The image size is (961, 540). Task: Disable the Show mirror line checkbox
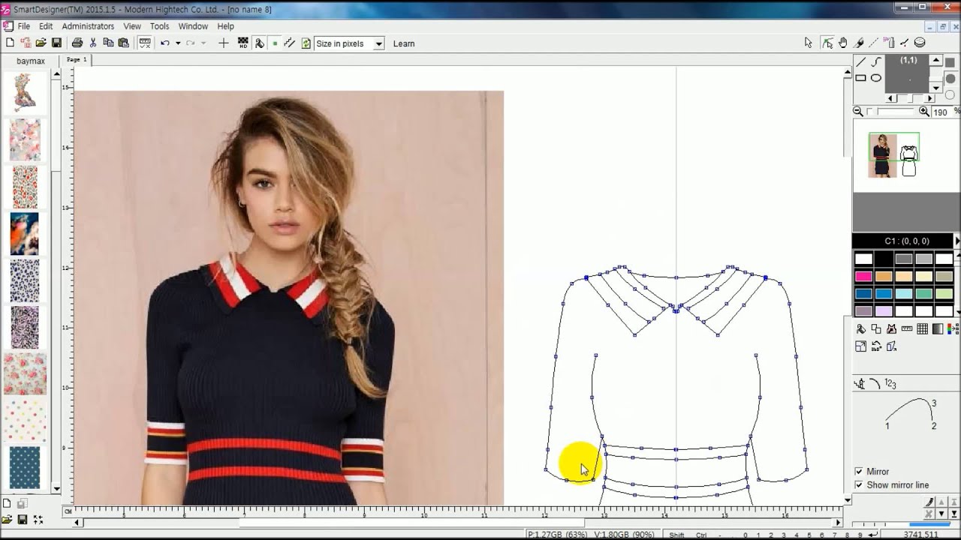click(859, 485)
